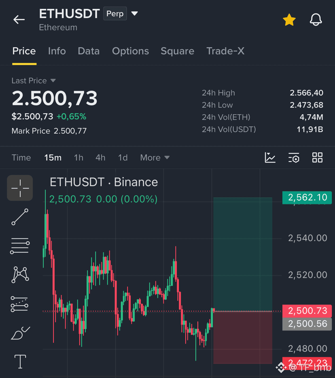
Task: Select the 15m chart interval
Action: tap(53, 158)
